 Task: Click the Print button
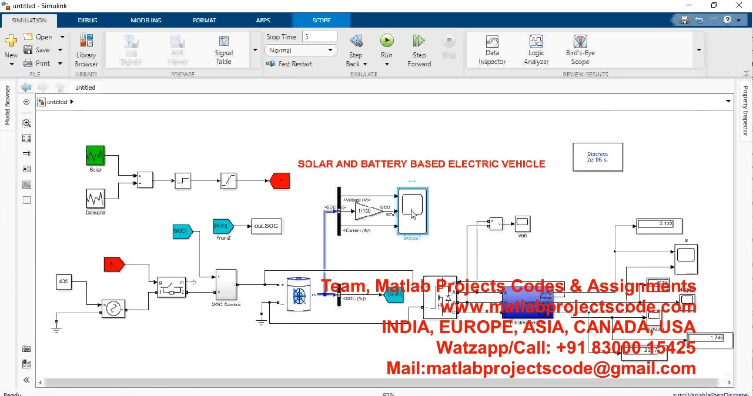click(38, 63)
